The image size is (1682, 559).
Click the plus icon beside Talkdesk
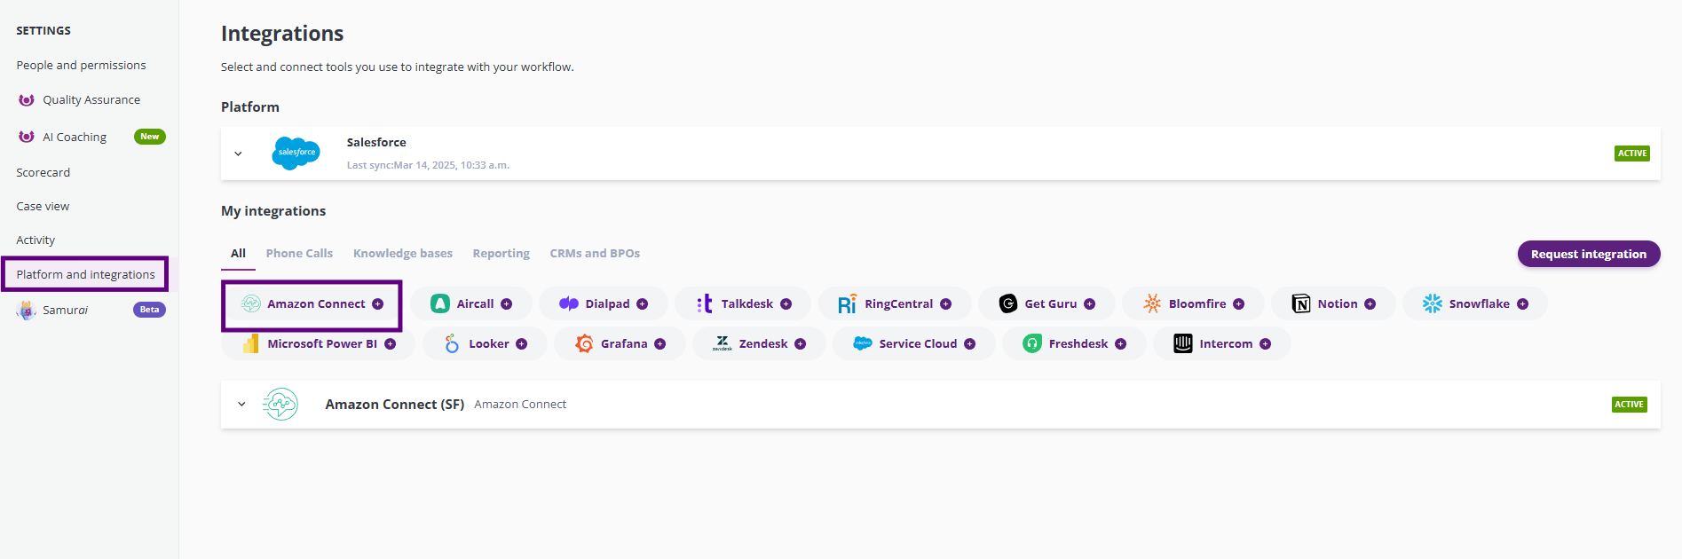click(786, 304)
